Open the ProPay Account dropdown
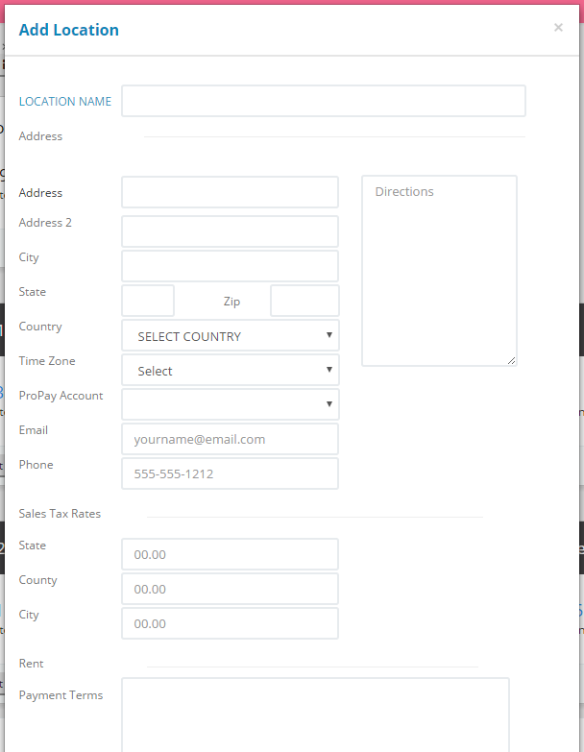This screenshot has height=752, width=584. coord(230,404)
